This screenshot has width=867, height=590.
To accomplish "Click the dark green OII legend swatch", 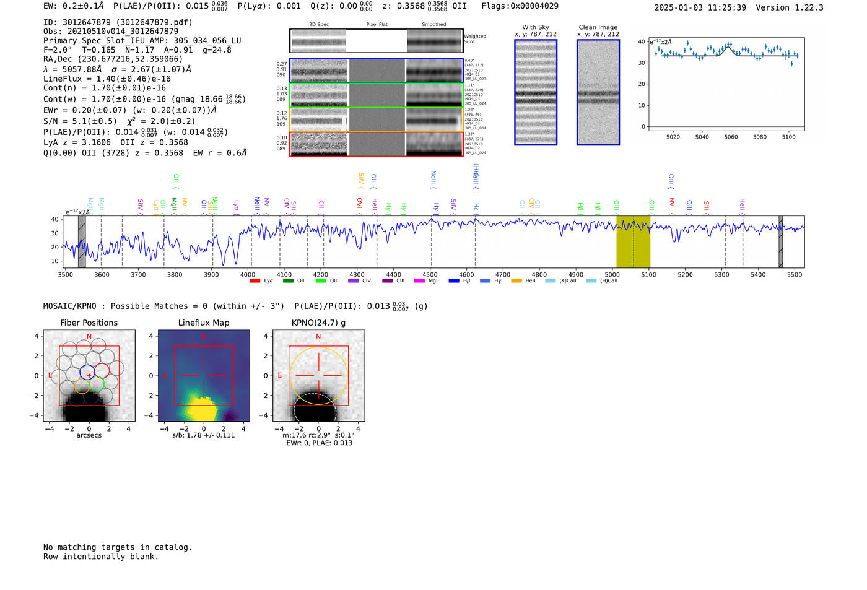I will [x=288, y=281].
